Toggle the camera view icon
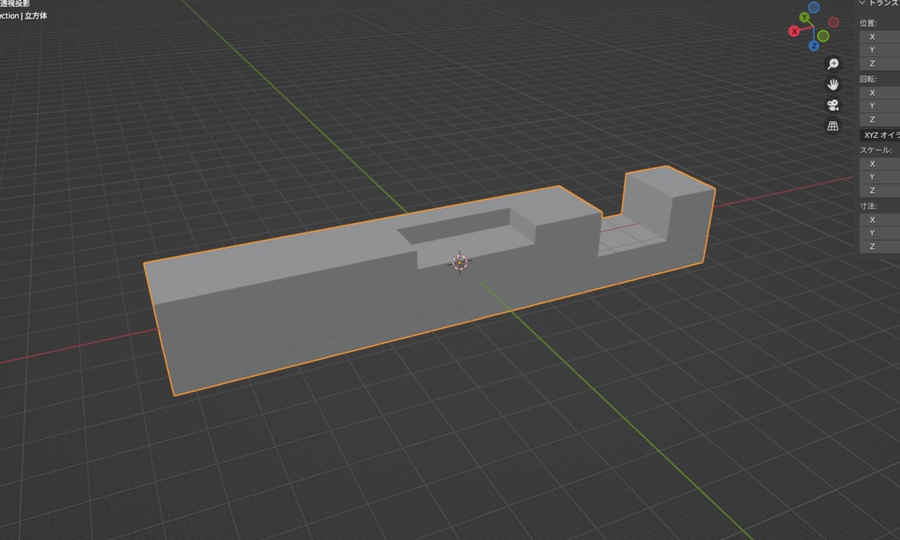The height and width of the screenshot is (540, 900). [x=833, y=104]
